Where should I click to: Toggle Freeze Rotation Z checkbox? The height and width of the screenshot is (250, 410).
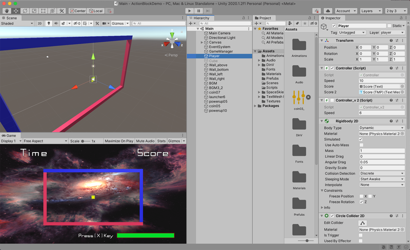(x=361, y=202)
